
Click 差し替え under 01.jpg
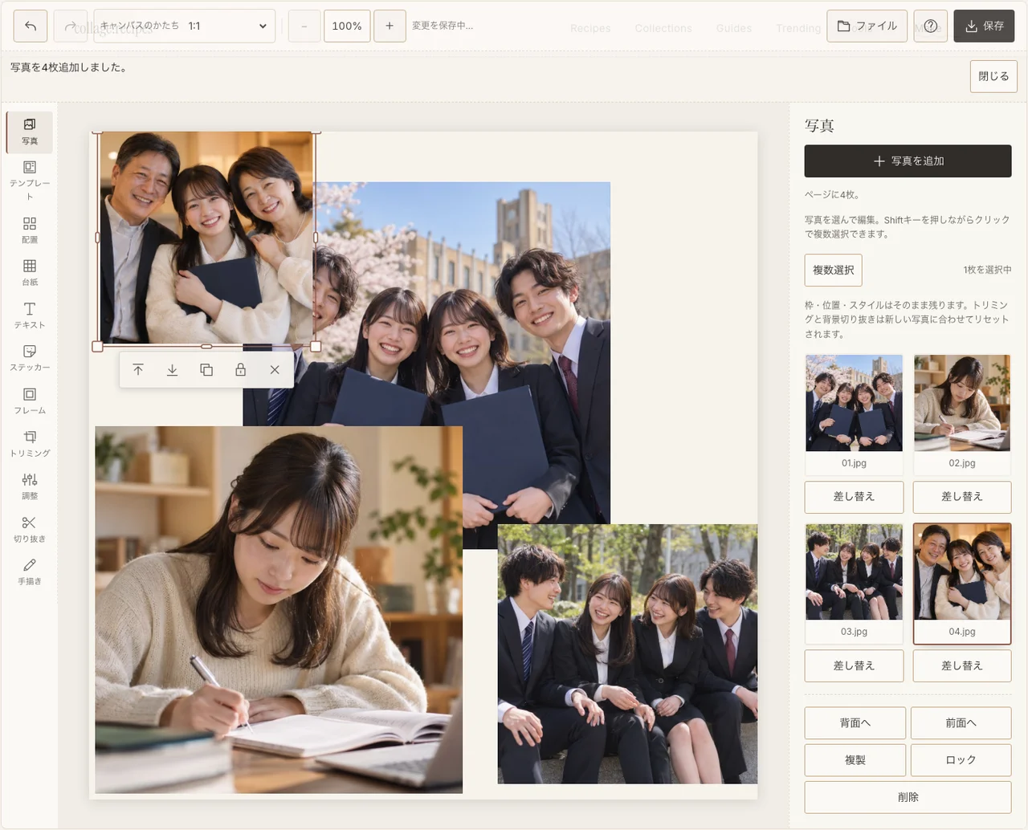click(855, 497)
